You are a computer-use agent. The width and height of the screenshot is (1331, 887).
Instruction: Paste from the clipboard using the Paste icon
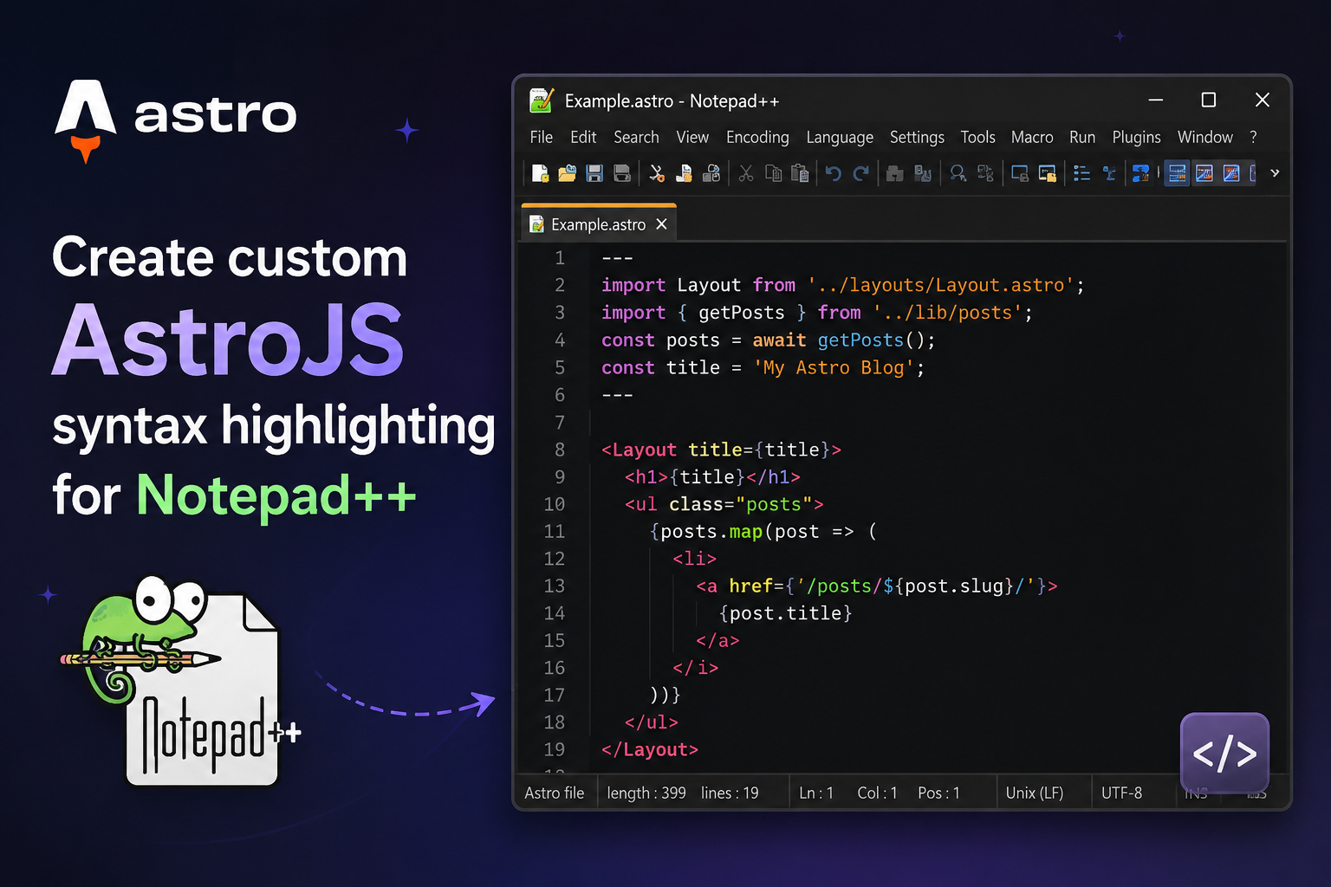[x=800, y=173]
